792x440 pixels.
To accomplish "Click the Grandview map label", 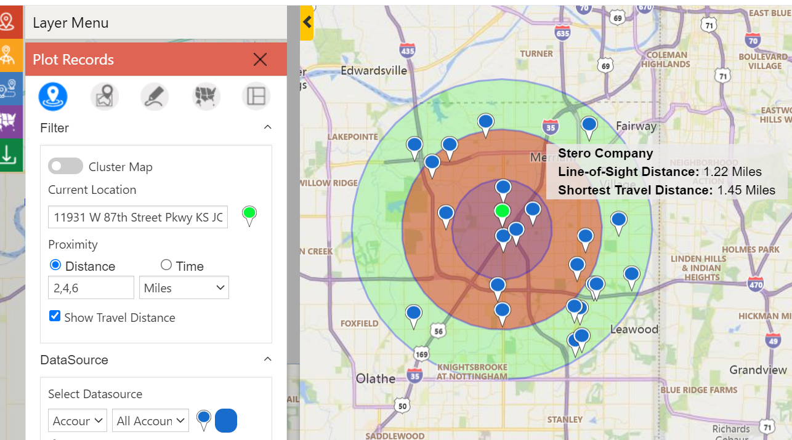I will point(758,370).
